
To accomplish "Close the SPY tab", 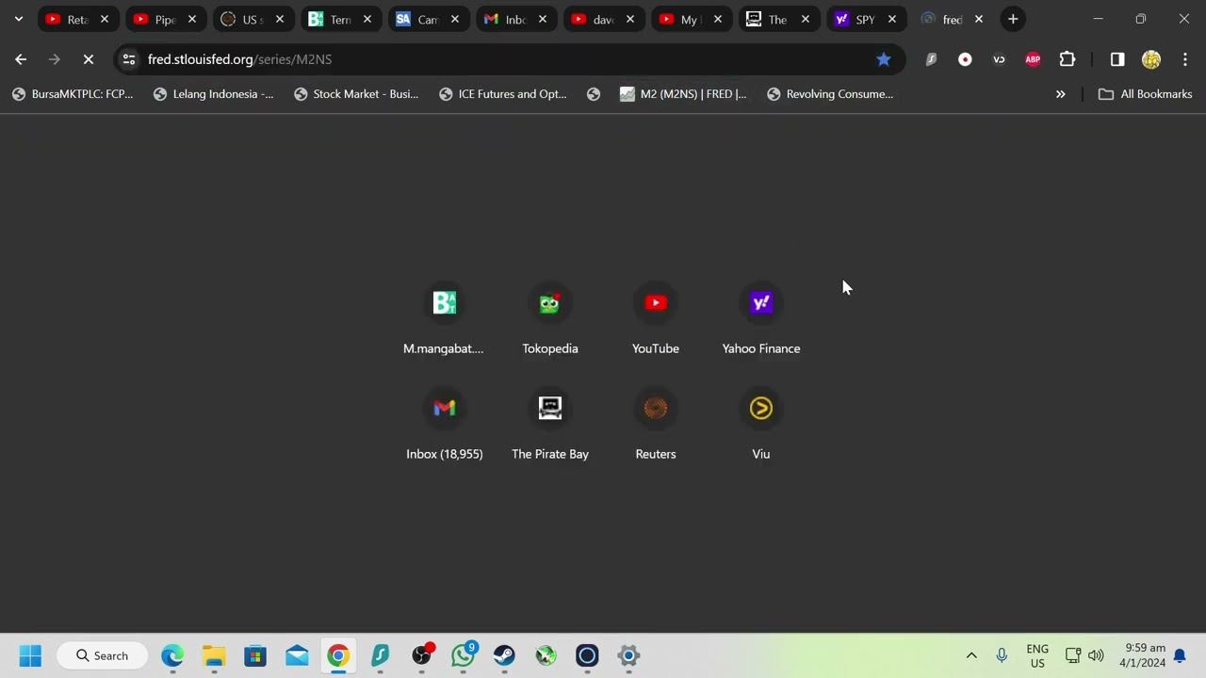I will click(x=892, y=19).
